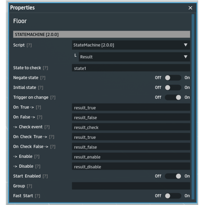The image size is (204, 205).
Task: Click the help icon next to Script
Action: [x=29, y=45]
